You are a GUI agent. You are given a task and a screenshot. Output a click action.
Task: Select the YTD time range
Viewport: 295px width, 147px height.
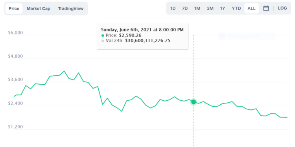(x=236, y=8)
